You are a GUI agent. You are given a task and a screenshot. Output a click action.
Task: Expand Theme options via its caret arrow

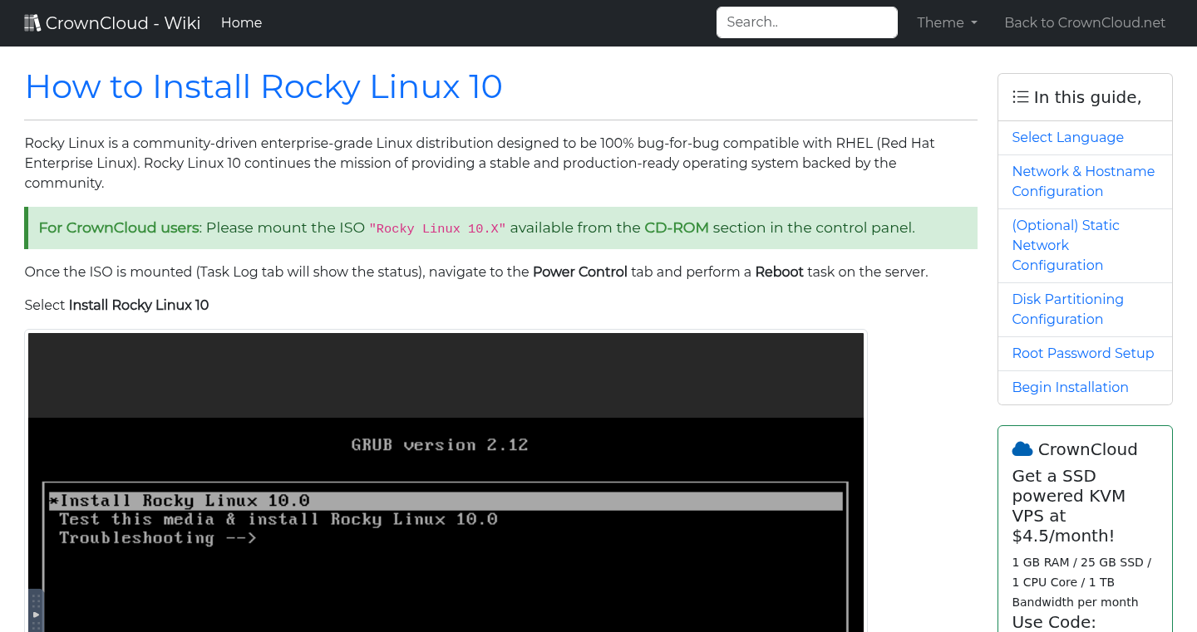974,23
